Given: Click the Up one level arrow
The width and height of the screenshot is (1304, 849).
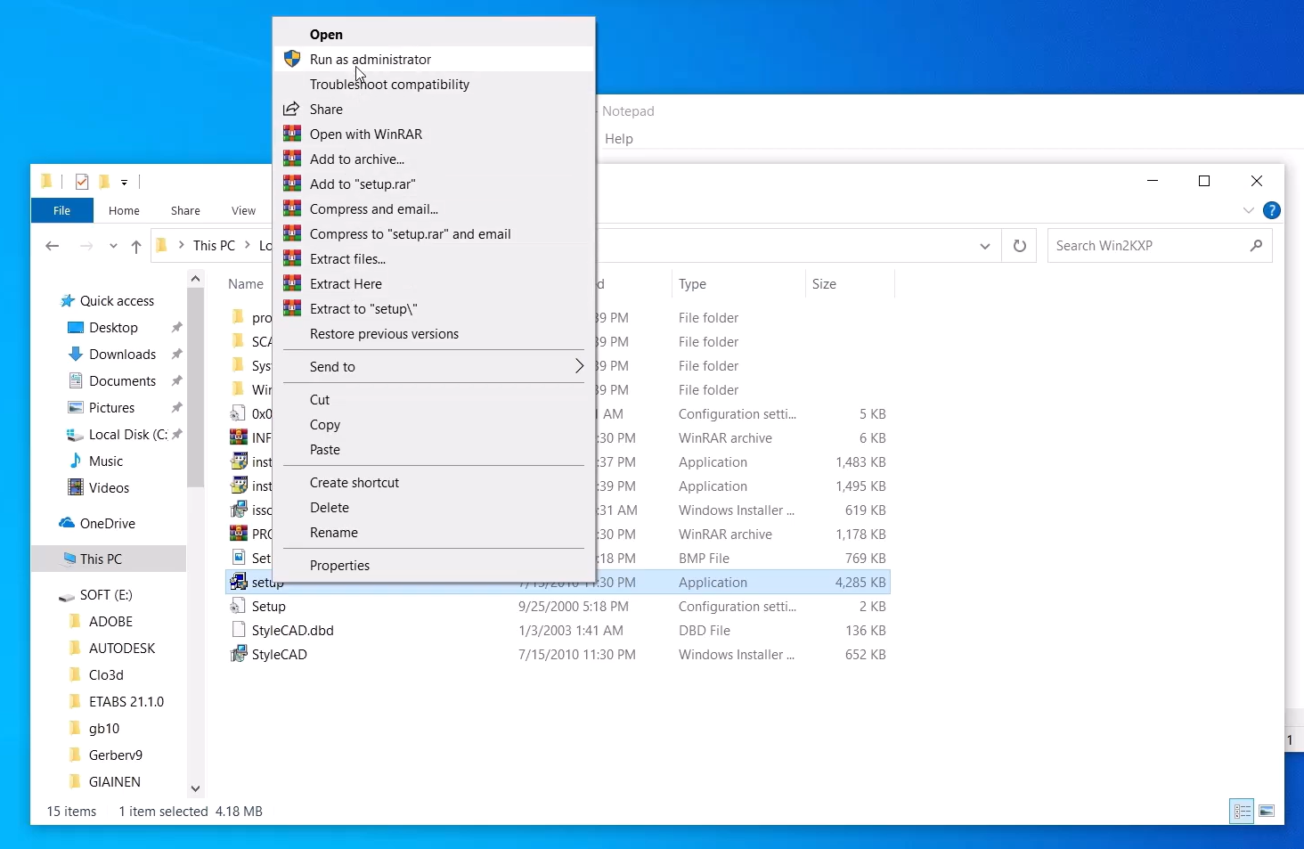Looking at the screenshot, I should pos(136,247).
